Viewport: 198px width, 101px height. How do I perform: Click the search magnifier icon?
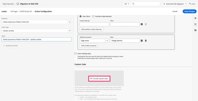point(133,4)
